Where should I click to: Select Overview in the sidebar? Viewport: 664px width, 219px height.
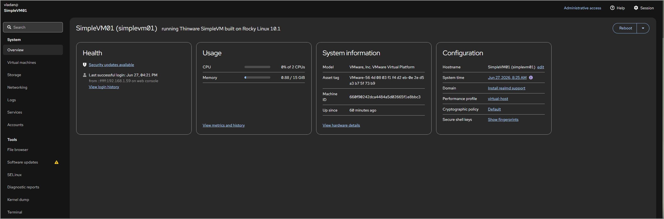tap(33, 50)
